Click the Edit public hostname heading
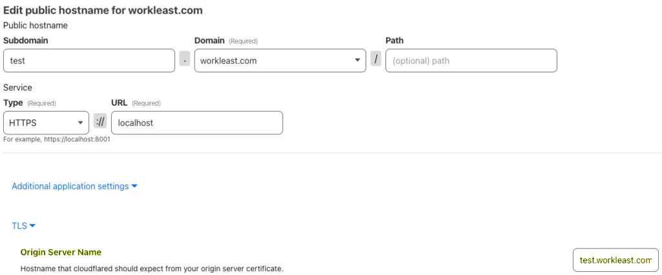This screenshot has width=662, height=275. (103, 10)
